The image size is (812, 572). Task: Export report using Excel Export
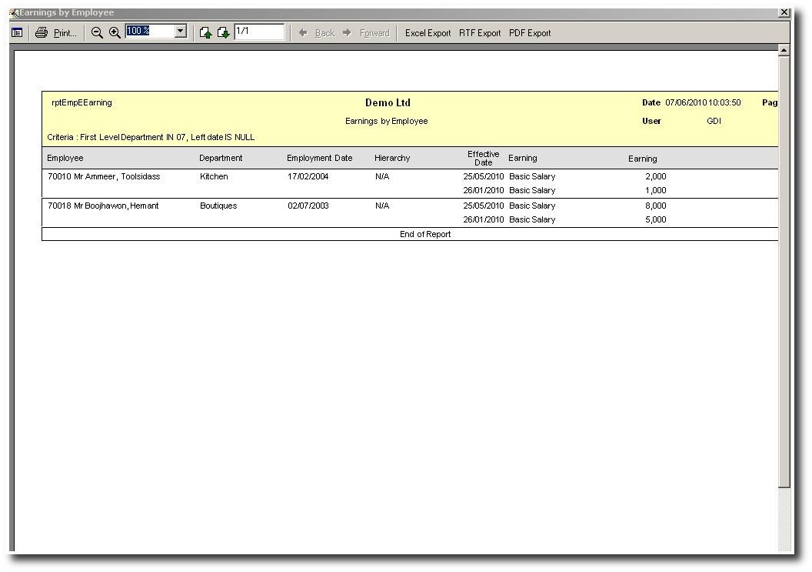pos(428,33)
